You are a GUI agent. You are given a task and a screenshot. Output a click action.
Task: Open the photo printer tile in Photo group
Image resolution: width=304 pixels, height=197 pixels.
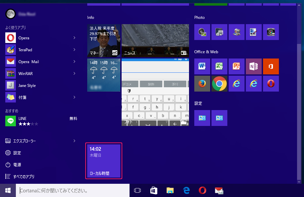point(237,32)
